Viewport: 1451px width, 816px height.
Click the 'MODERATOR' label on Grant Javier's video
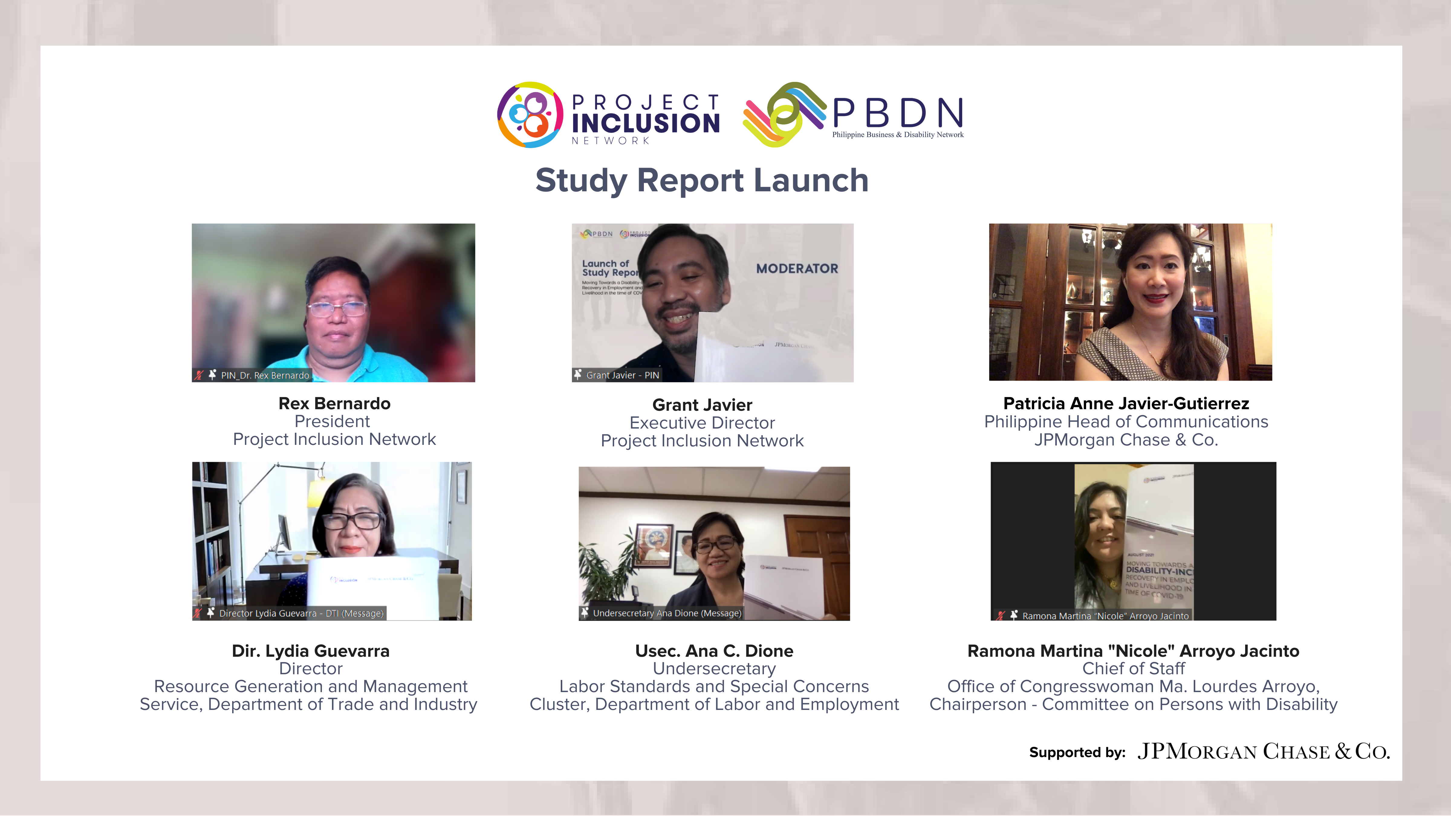pyautogui.click(x=797, y=269)
